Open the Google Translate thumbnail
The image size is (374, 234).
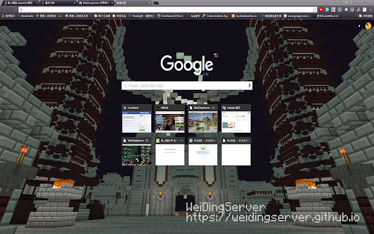tap(236, 118)
